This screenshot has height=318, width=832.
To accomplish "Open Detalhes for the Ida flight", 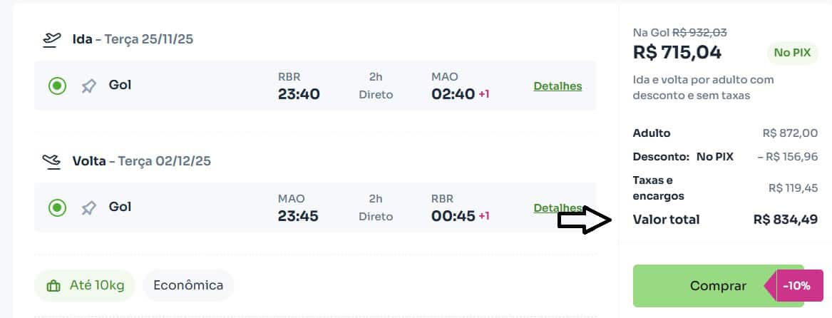I will [558, 86].
